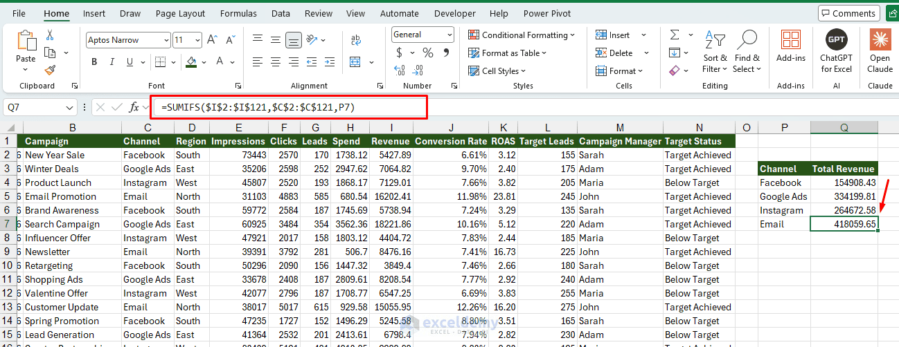Click the Clear eraser icon
Image resolution: width=899 pixels, height=347 pixels.
coord(675,71)
